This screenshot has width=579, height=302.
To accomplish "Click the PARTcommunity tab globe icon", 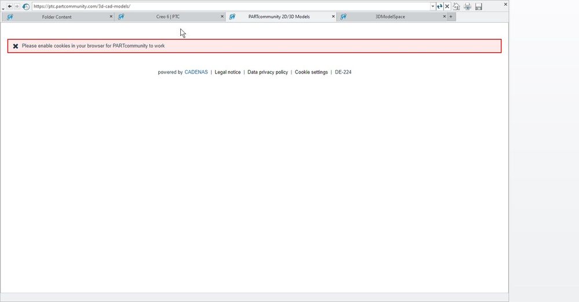I will [232, 17].
